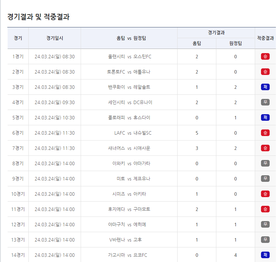279x262 pixels.
Task: Click the 홈팀 score sub-header
Action: click(x=197, y=43)
